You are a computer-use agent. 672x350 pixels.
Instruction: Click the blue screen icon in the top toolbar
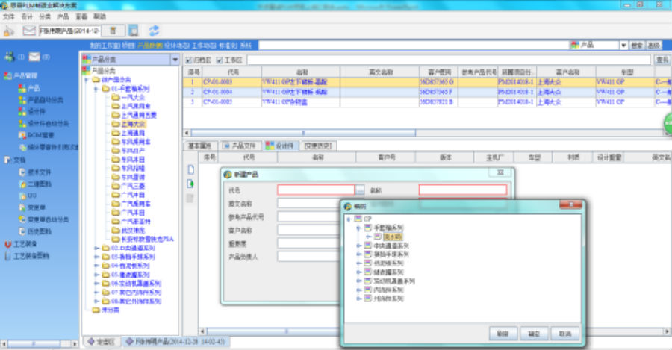pyautogui.click(x=134, y=31)
